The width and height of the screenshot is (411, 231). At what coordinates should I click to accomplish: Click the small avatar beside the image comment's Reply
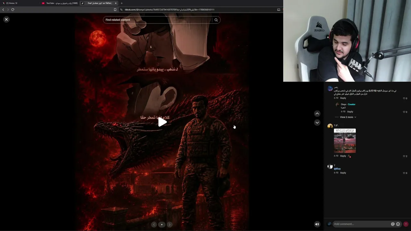[x=349, y=156]
